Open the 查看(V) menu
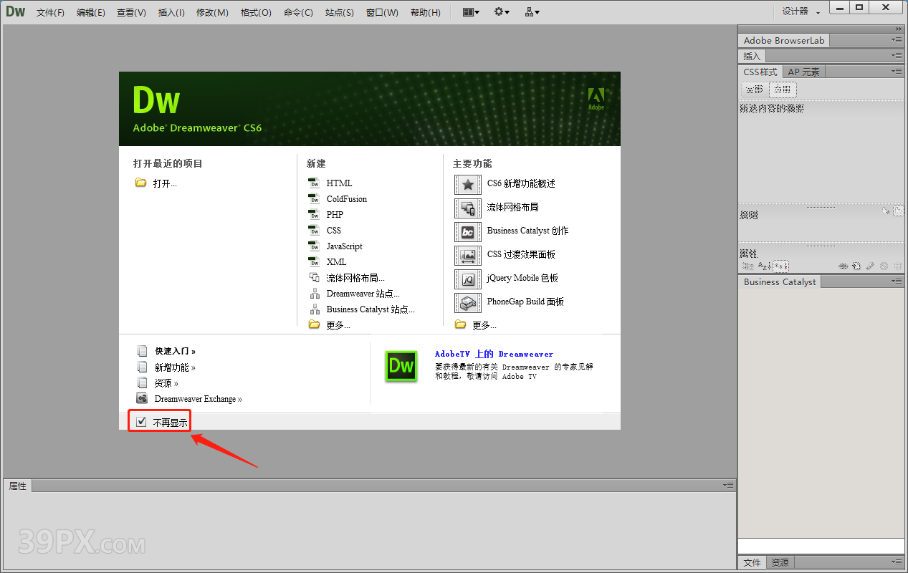The width and height of the screenshot is (908, 573). point(131,12)
